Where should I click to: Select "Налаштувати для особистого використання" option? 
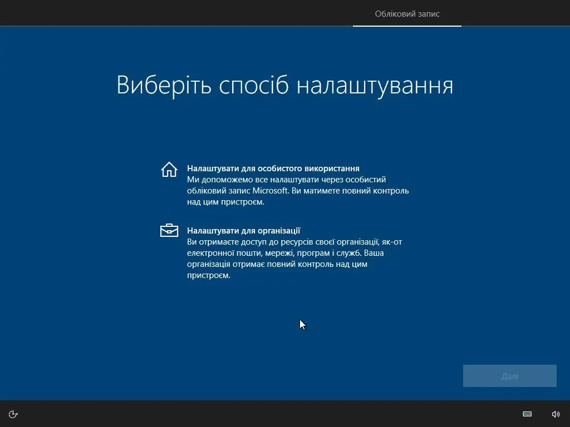click(x=273, y=168)
